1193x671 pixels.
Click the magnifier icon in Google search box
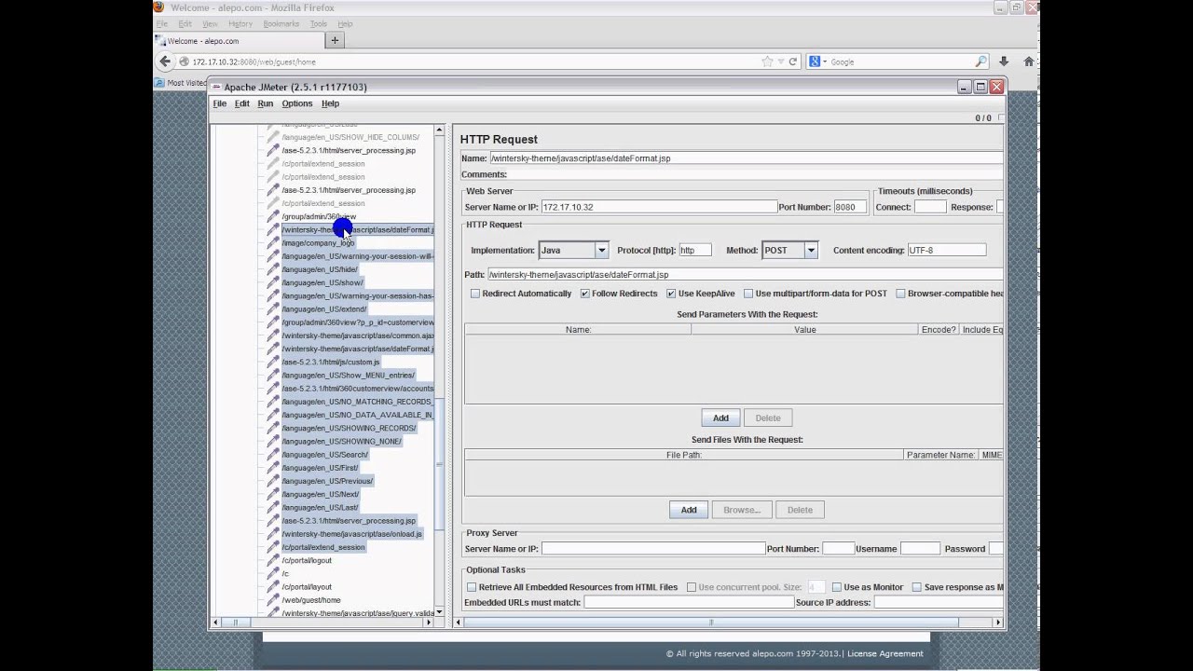981,62
